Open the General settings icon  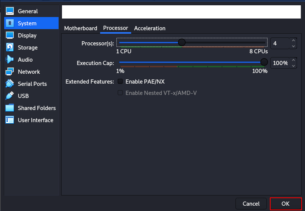pos(10,11)
